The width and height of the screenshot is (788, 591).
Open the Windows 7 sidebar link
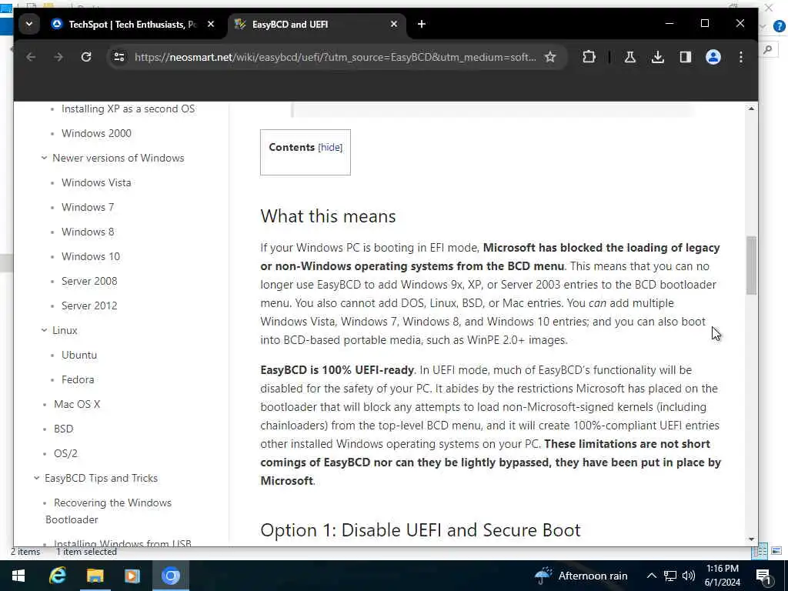(x=88, y=207)
